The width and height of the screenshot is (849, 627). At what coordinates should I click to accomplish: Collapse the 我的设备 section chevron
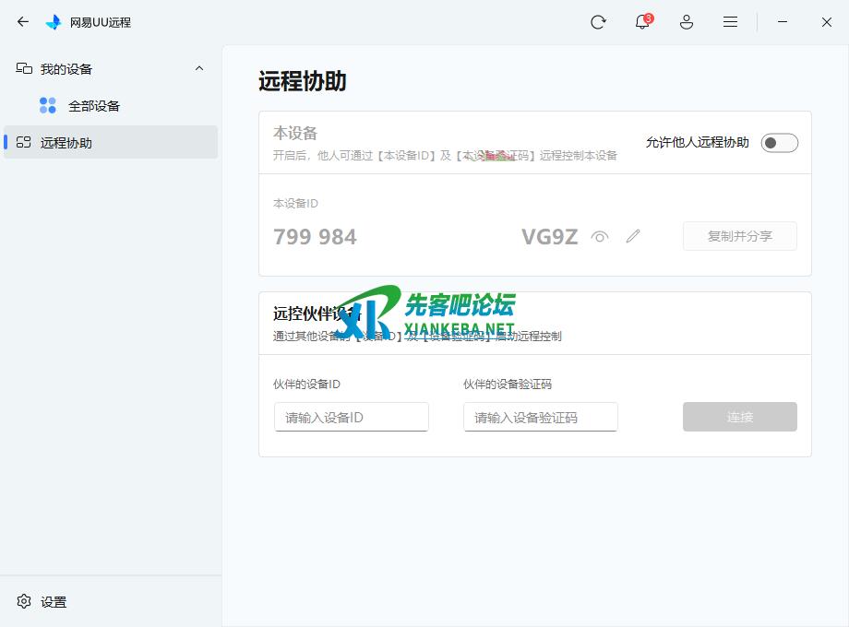point(199,69)
